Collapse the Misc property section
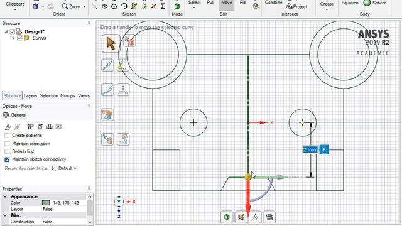 point(5,215)
